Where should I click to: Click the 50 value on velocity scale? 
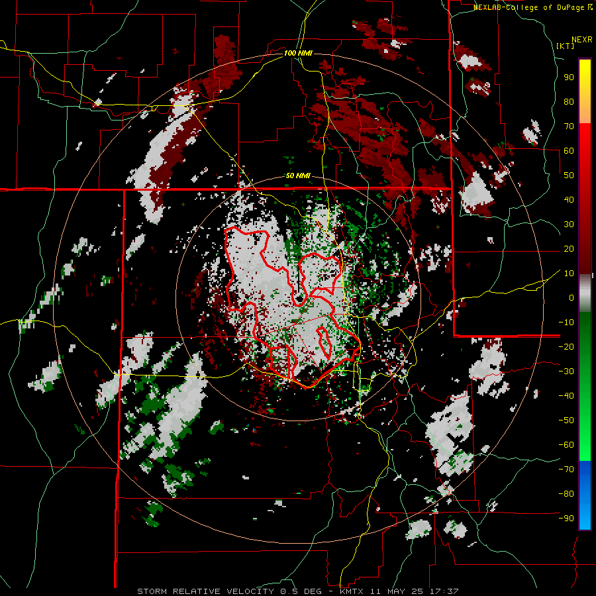(569, 175)
